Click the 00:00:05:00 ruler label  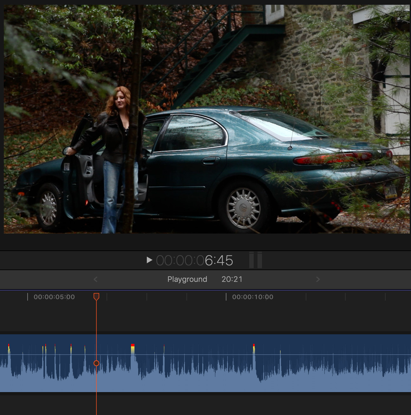pos(54,297)
